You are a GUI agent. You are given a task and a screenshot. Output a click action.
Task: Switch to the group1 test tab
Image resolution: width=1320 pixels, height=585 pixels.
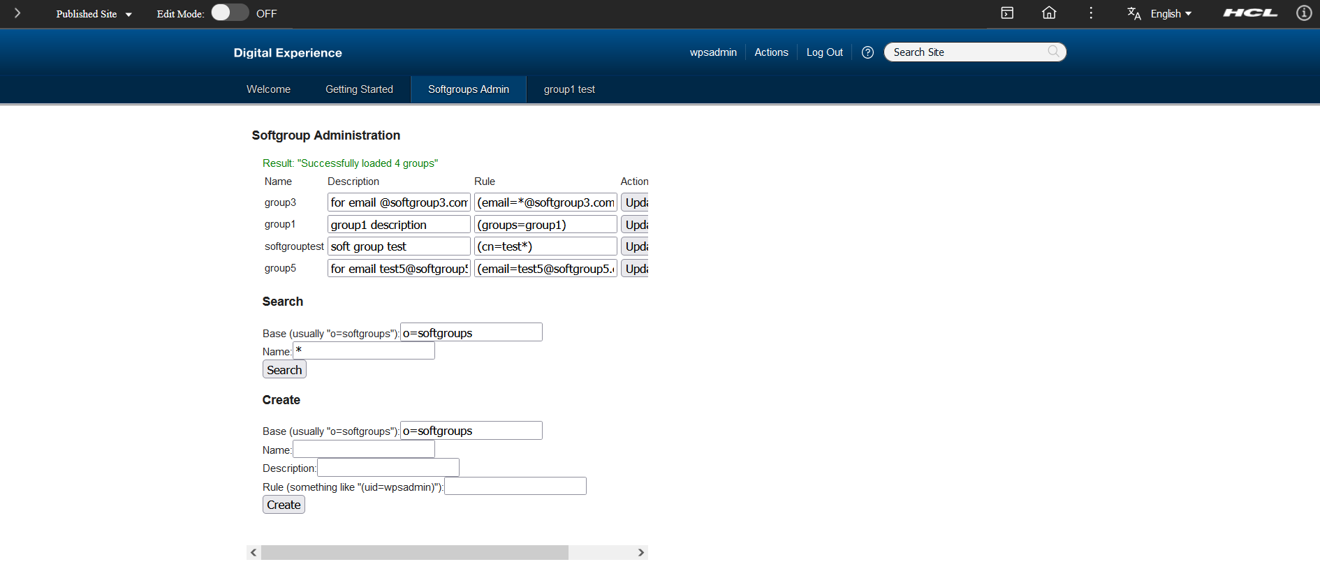pyautogui.click(x=569, y=89)
